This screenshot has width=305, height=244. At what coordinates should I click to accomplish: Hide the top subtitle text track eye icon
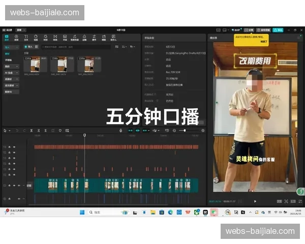click(14, 147)
